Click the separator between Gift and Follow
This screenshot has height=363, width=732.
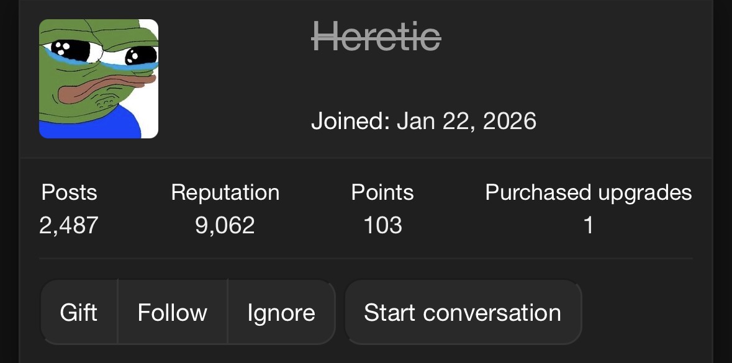click(117, 312)
